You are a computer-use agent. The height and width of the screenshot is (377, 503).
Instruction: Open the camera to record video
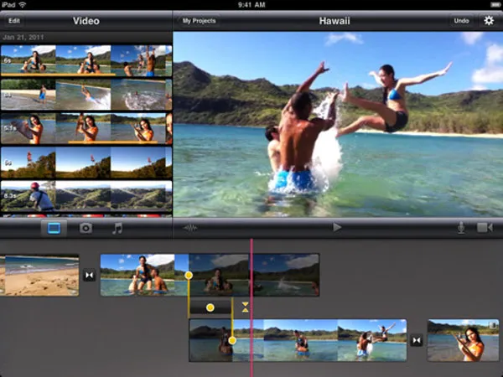485,227
